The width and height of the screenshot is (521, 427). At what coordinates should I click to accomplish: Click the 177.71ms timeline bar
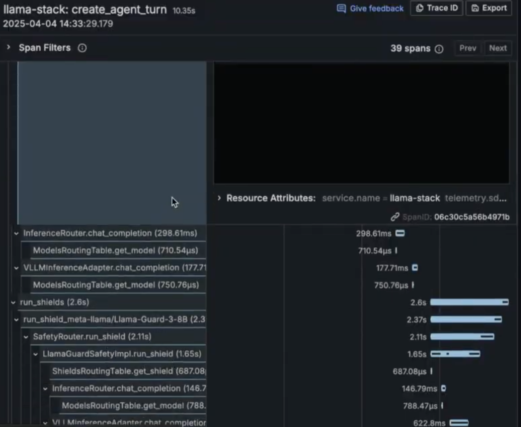click(415, 268)
